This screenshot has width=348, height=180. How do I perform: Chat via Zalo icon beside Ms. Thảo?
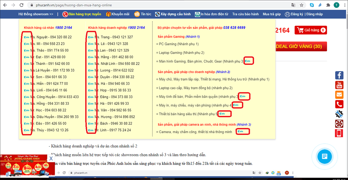click(x=27, y=50)
